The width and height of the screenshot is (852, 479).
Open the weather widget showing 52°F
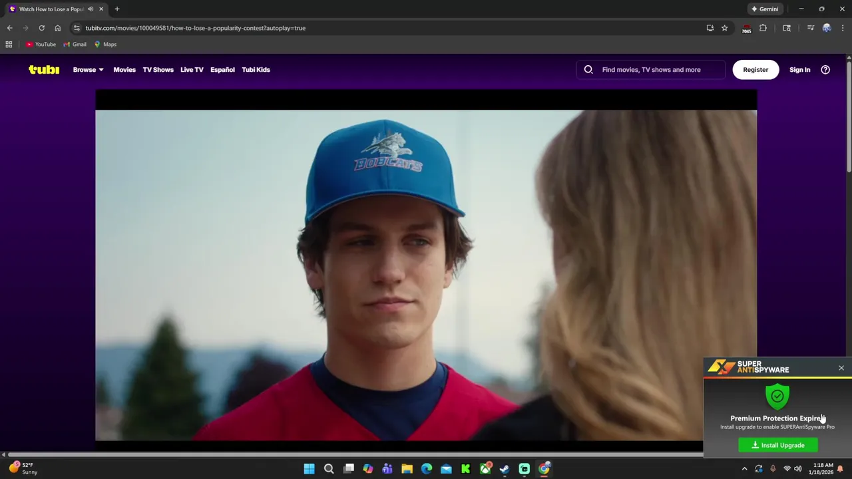(24, 468)
